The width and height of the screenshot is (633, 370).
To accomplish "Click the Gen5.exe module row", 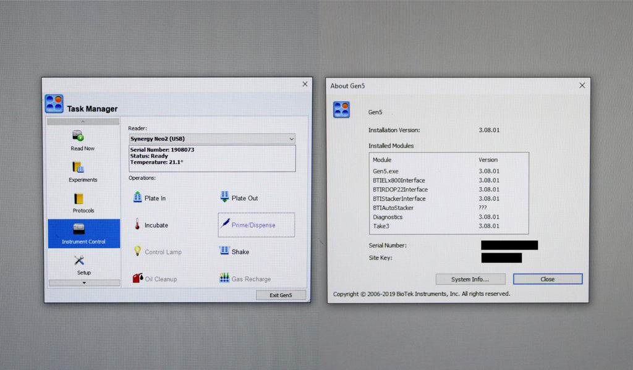I will coord(449,171).
